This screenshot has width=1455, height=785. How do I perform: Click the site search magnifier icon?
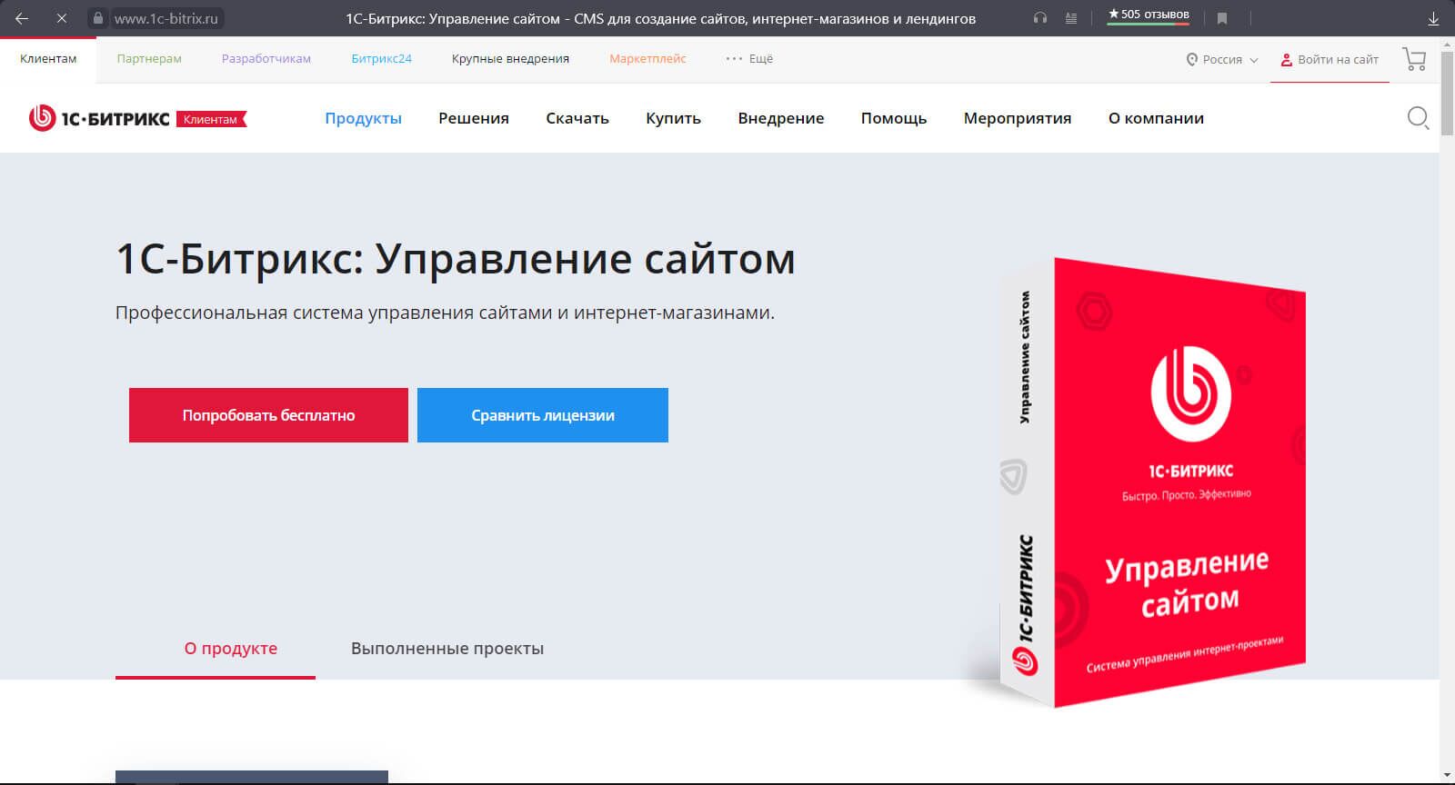coord(1418,118)
